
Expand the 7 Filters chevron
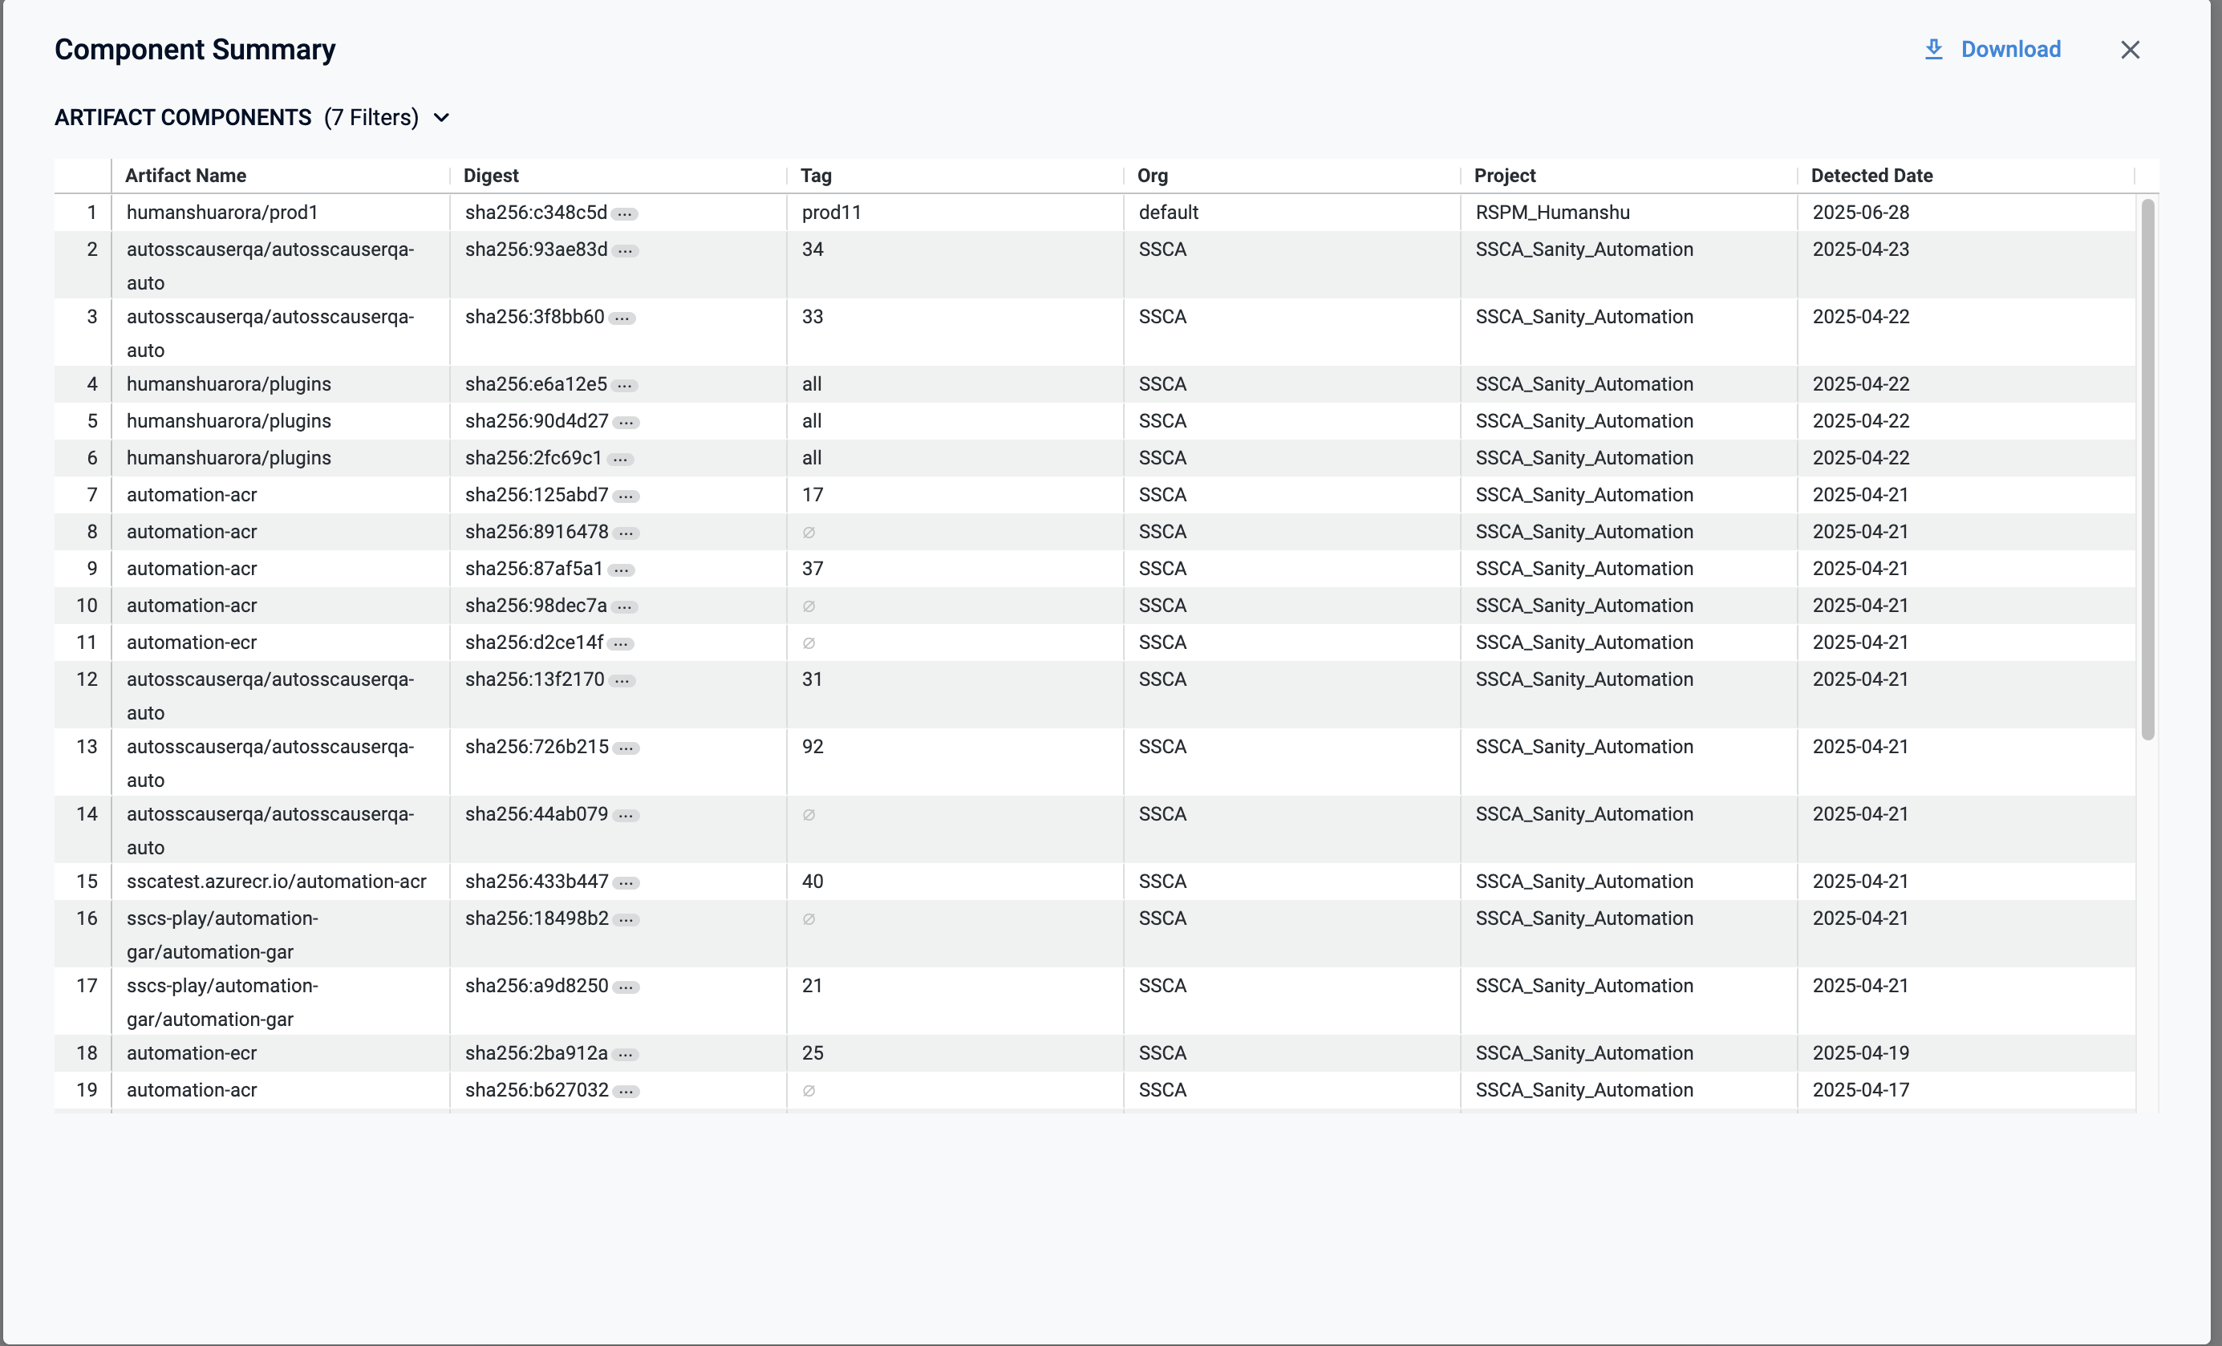pos(442,118)
